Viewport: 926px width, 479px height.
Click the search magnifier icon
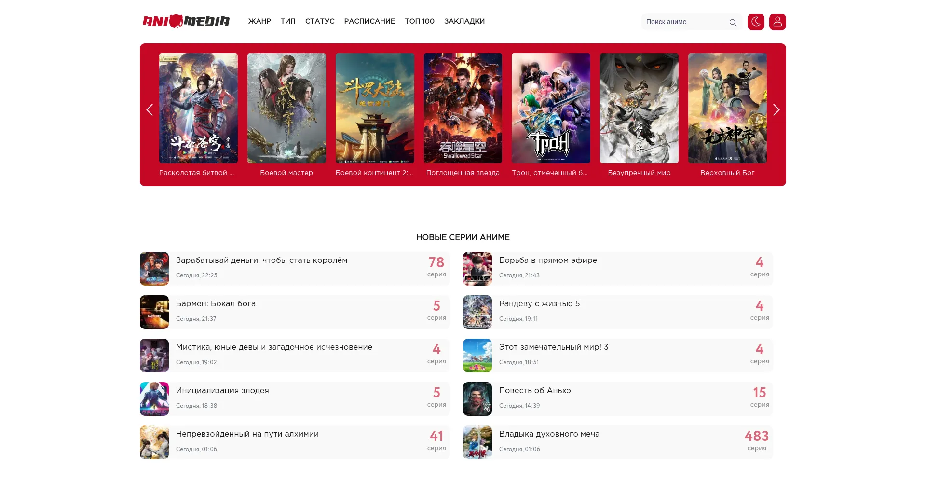[733, 22]
